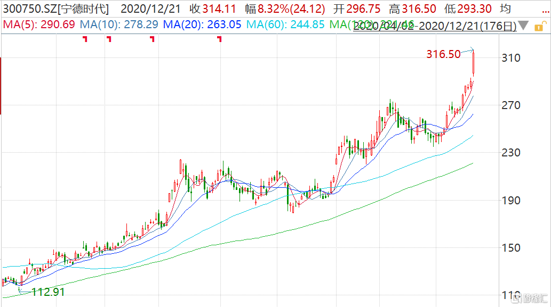This screenshot has width=551, height=307.
Task: Click the red 316.50 peak annotation on chart
Action: point(443,54)
